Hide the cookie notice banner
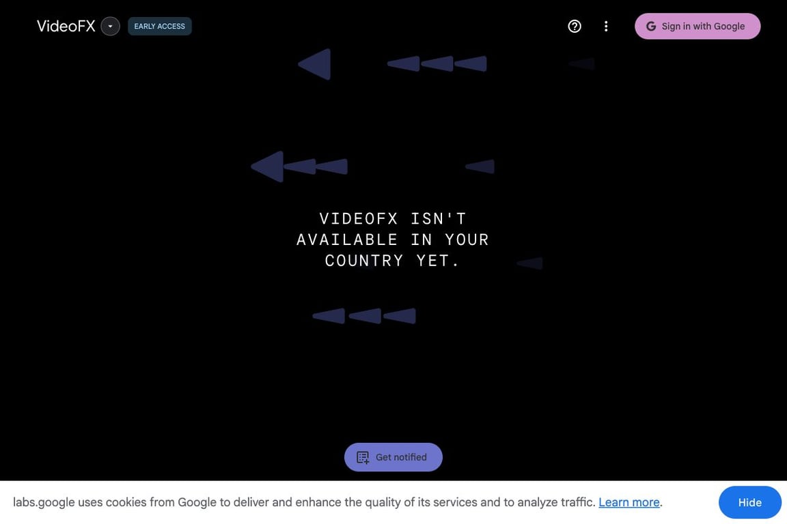This screenshot has width=787, height=524. click(x=749, y=502)
